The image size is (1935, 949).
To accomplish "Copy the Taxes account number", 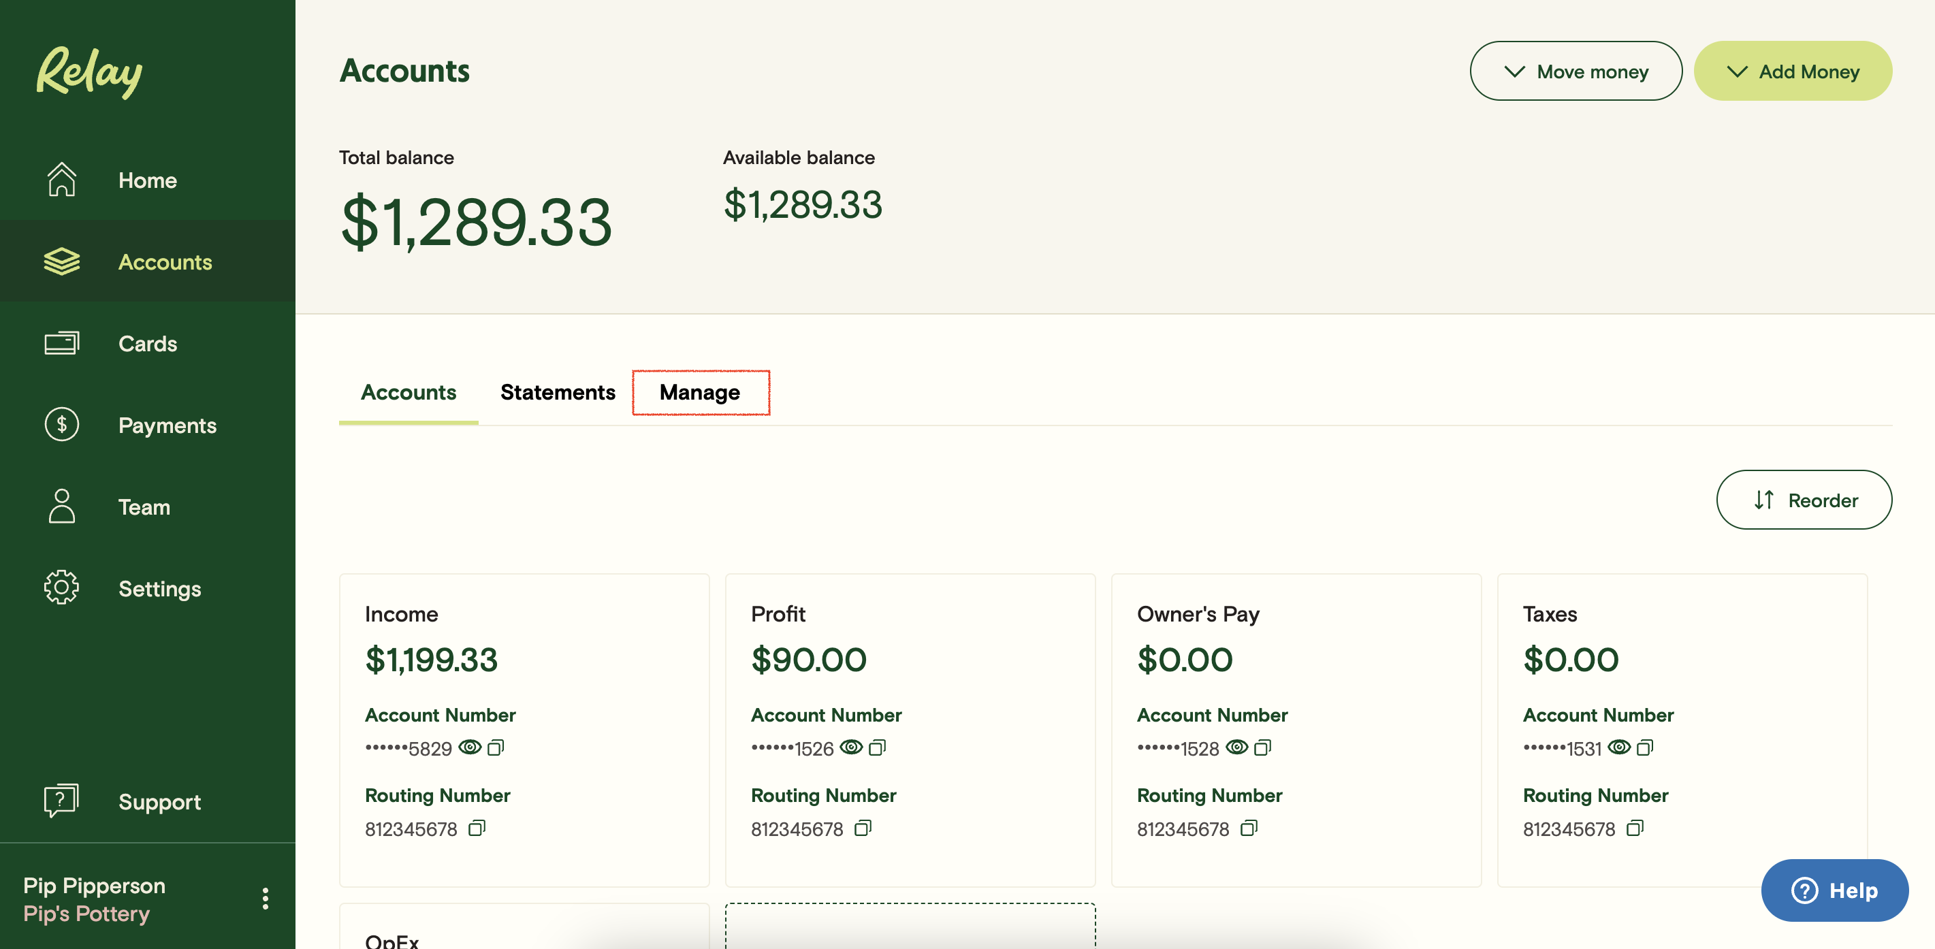I will (1645, 747).
